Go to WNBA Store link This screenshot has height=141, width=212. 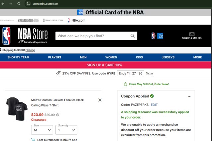coord(7,21)
